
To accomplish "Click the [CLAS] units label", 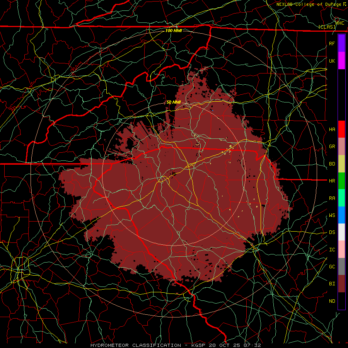I will [327, 27].
